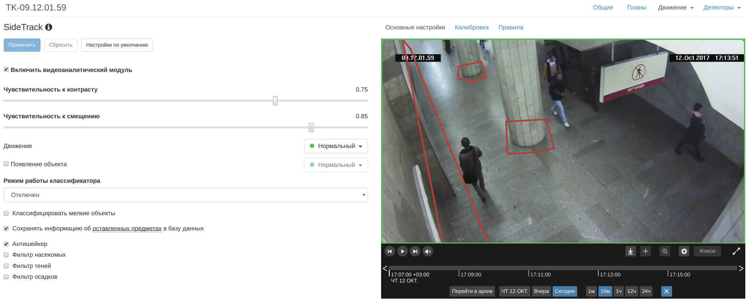Screen dimensions: 747x300
Task: Play the video feed
Action: tap(402, 251)
